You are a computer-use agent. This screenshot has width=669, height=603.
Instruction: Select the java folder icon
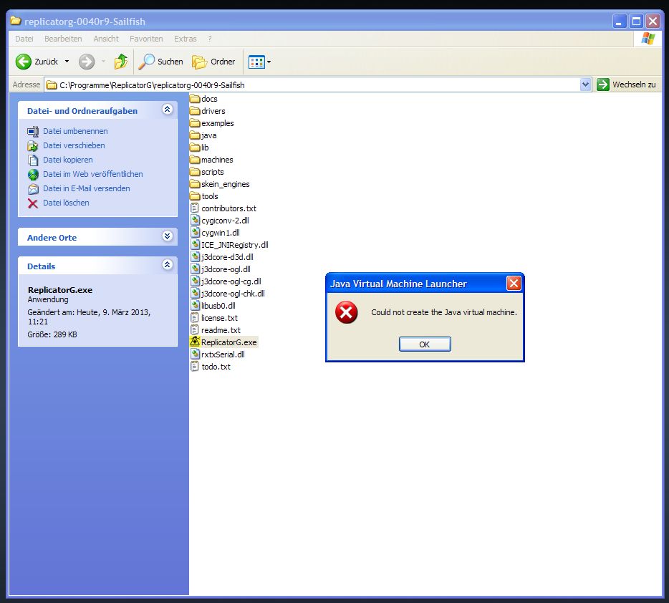[x=195, y=135]
